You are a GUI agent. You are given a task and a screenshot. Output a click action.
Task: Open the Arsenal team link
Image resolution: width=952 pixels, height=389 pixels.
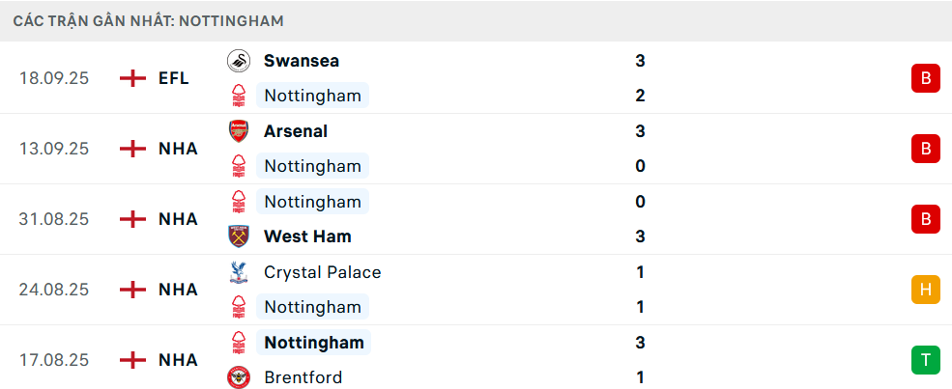click(296, 131)
